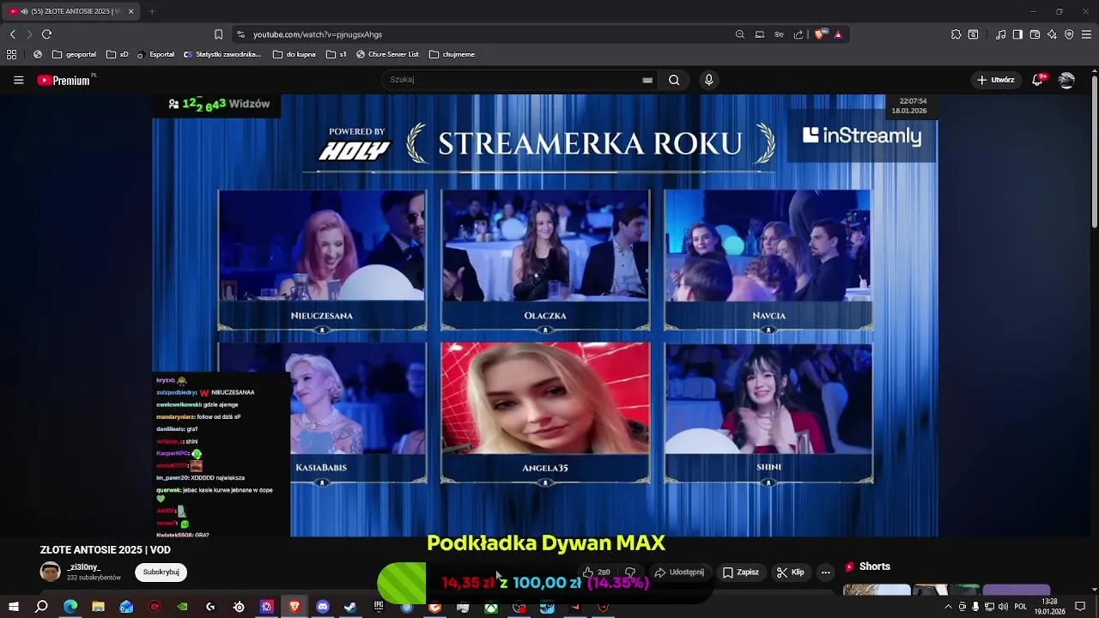
Task: Open the _zi3l0ny_ channel name link
Action: tap(84, 567)
